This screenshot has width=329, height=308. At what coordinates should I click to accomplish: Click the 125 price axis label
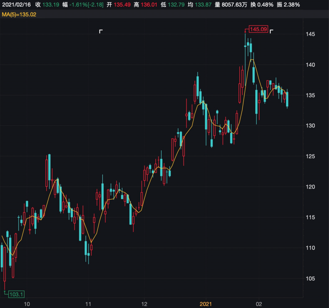[310, 156]
